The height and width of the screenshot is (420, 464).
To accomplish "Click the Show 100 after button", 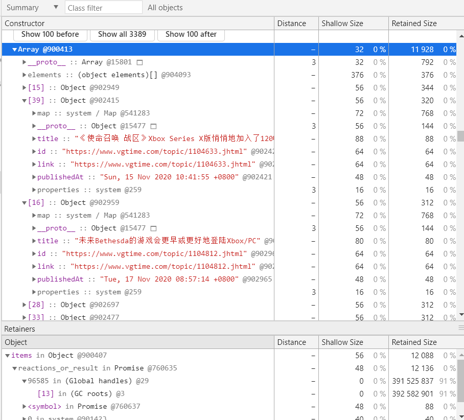I will coord(191,34).
